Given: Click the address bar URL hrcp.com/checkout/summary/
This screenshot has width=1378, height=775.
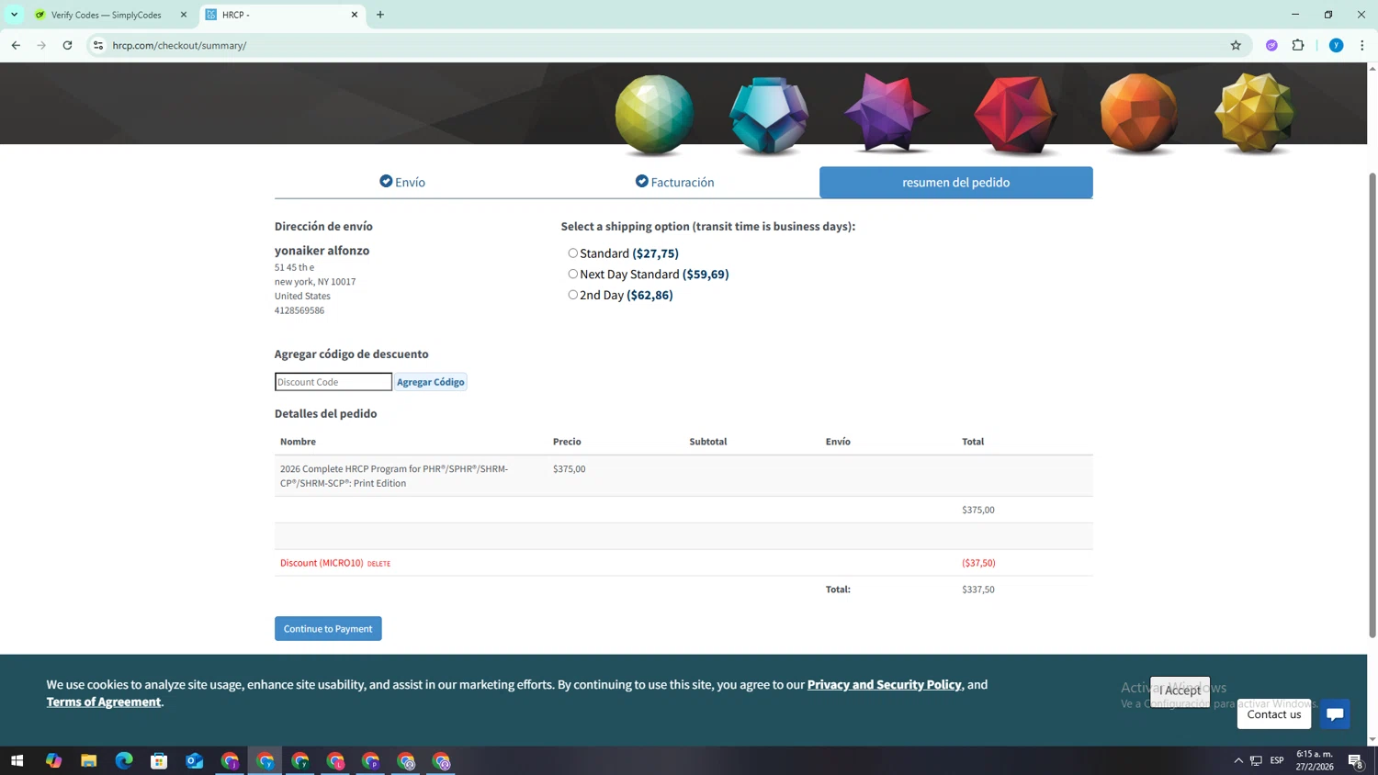Looking at the screenshot, I should 179,45.
